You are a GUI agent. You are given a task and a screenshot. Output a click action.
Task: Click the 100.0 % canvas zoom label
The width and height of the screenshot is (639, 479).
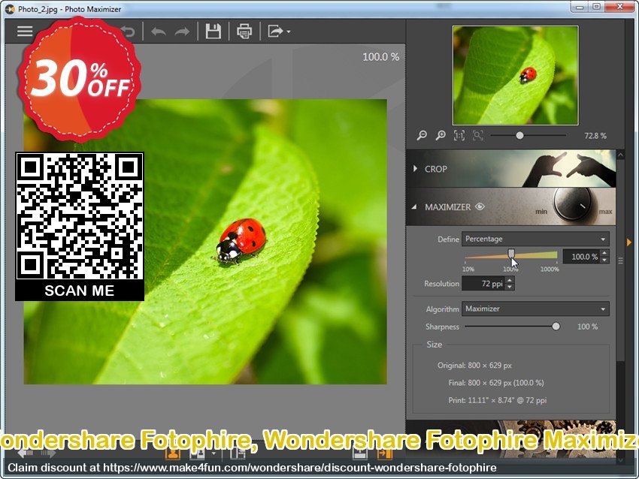point(380,57)
